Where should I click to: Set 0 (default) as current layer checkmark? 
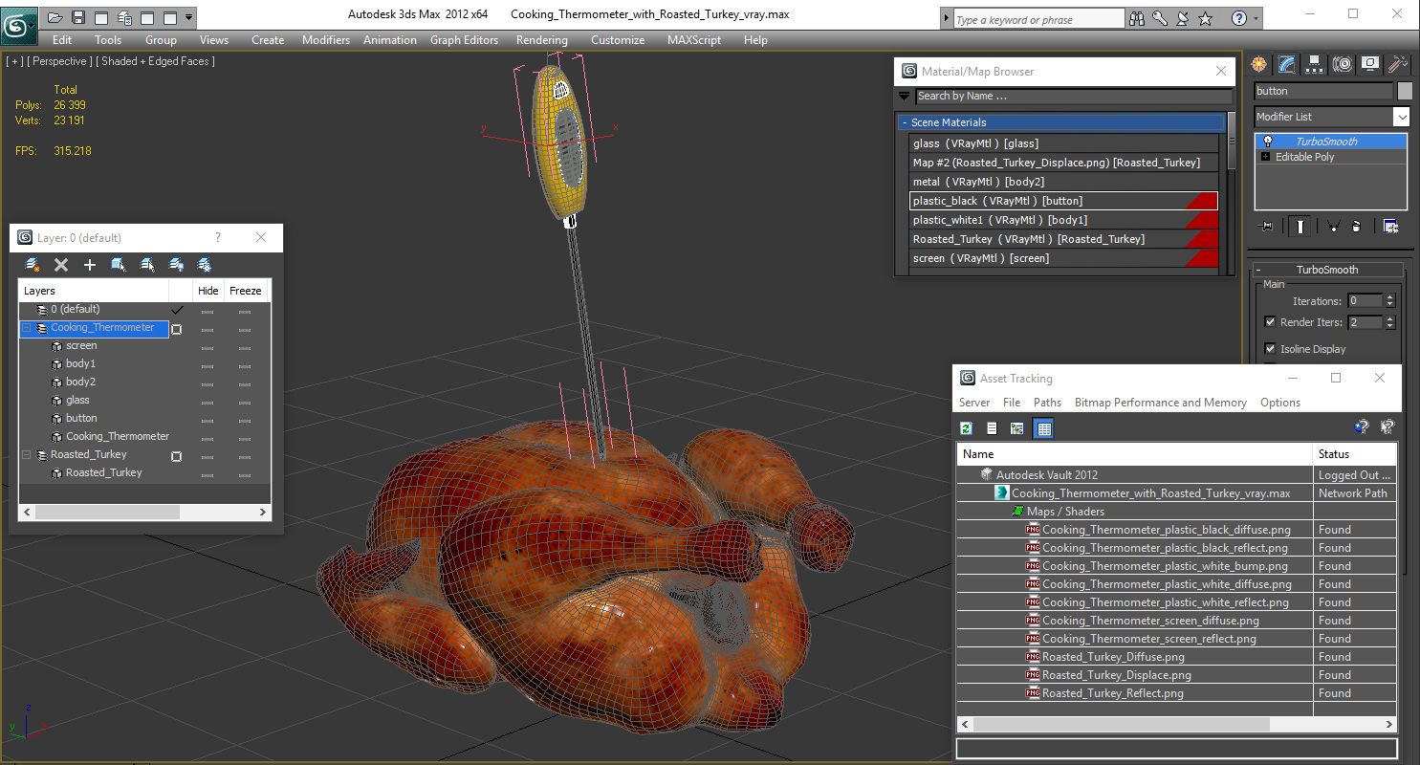(x=177, y=310)
